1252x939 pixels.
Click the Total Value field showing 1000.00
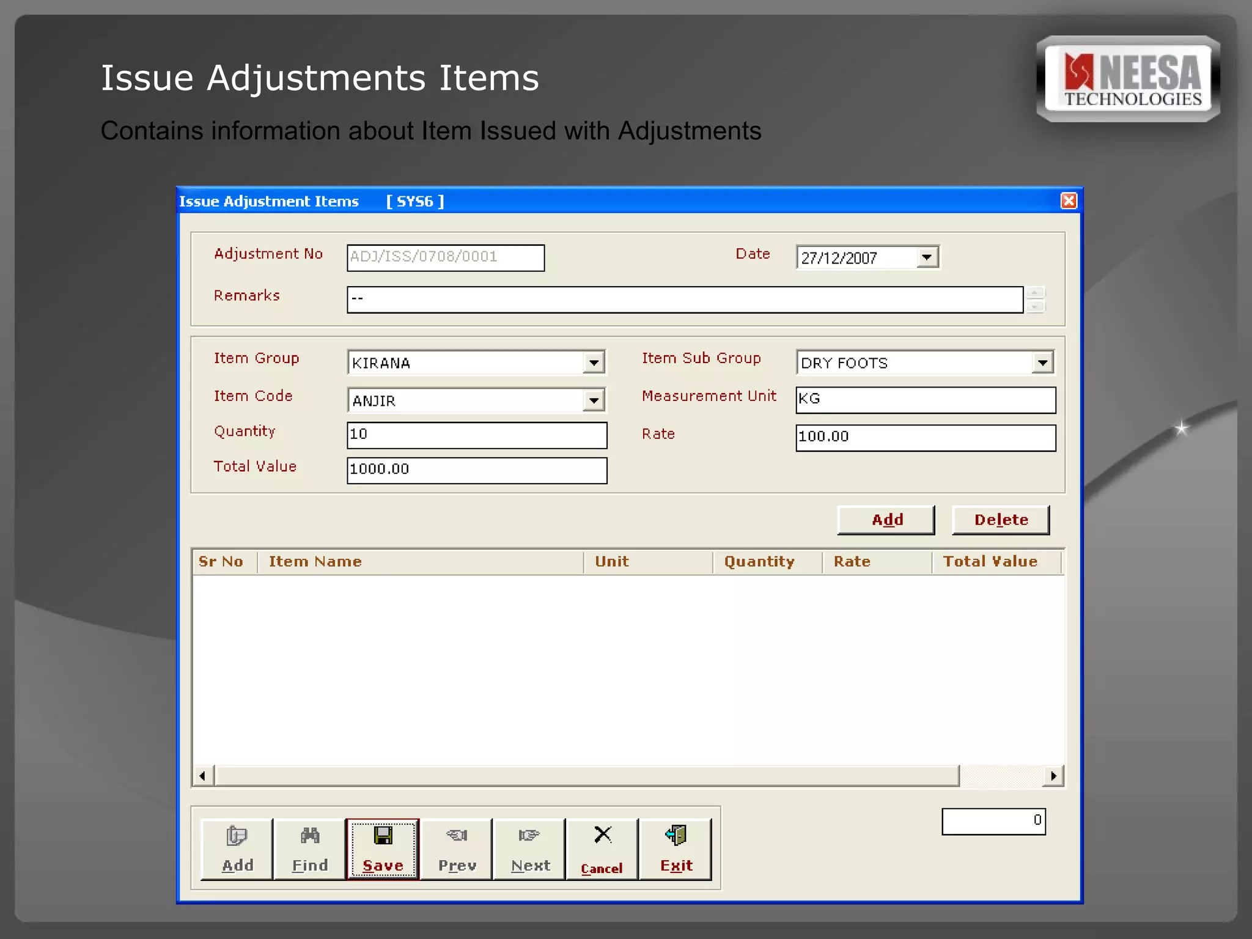[x=477, y=470]
